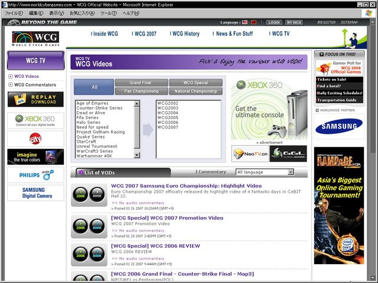Open the All language commentary dropdown
This screenshot has width=378, height=283.
click(265, 172)
